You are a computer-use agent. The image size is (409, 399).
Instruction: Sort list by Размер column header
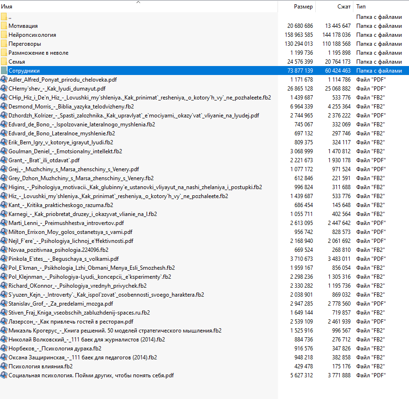coord(303,7)
